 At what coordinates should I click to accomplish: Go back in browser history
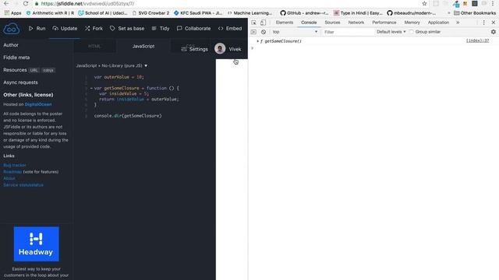point(6,3)
